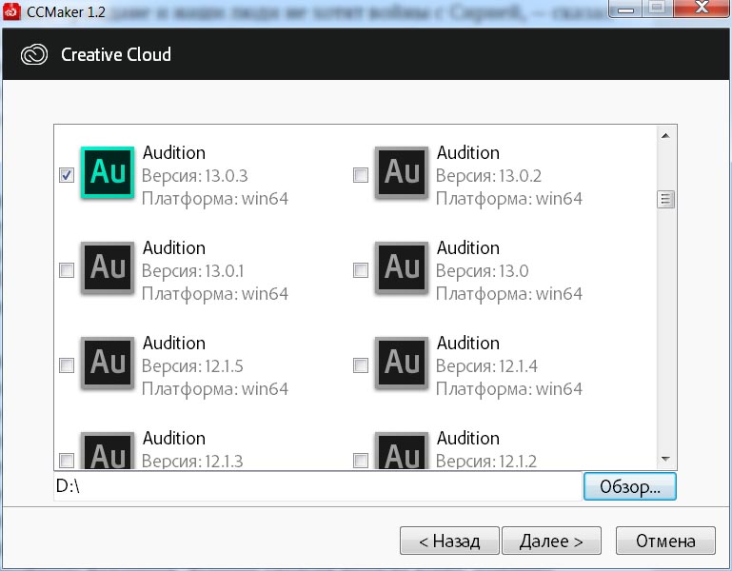Image resolution: width=732 pixels, height=571 pixels.
Task: Click Платформа: win64 under version 13.0.2
Action: (x=509, y=199)
